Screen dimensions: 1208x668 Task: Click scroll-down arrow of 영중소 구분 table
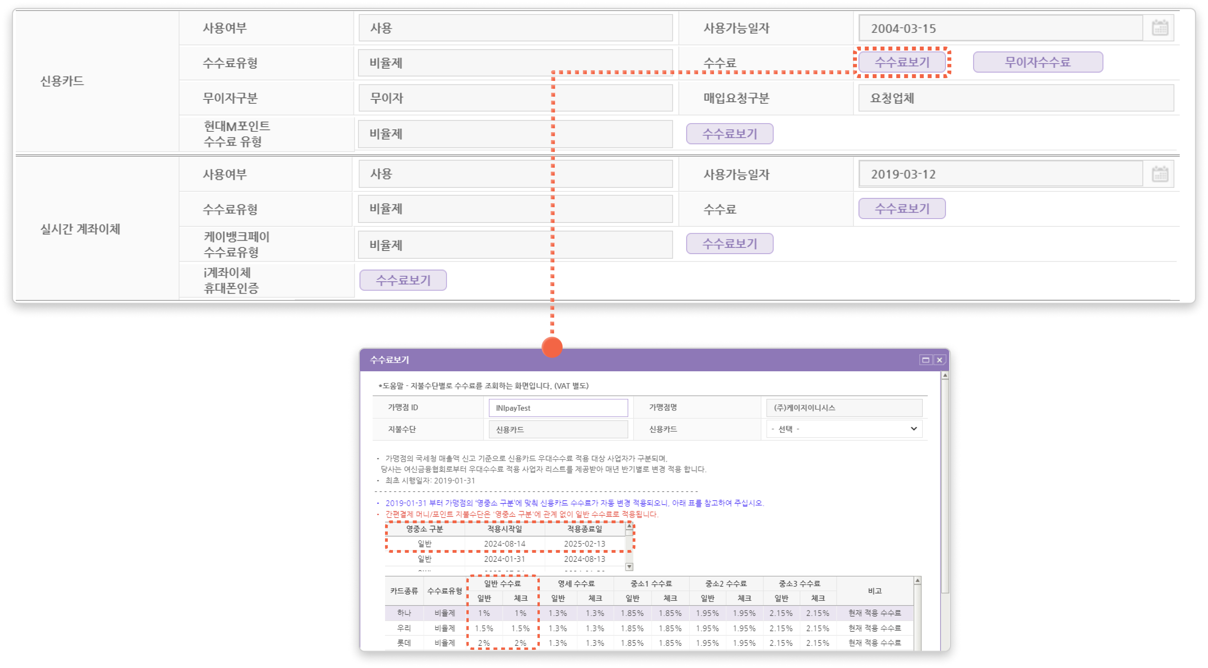[629, 566]
